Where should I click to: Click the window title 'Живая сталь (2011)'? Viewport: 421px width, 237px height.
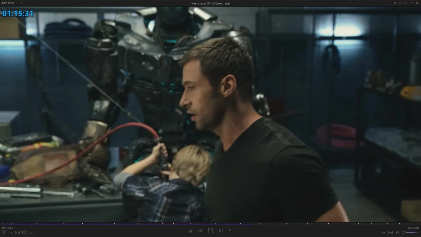click(210, 3)
